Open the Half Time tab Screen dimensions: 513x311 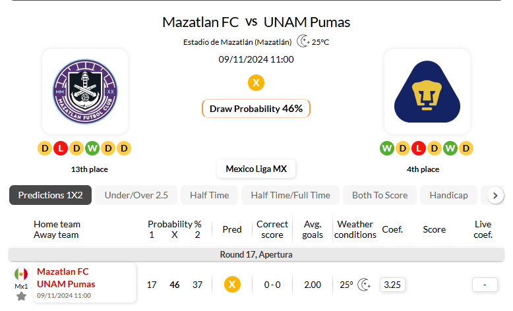210,195
